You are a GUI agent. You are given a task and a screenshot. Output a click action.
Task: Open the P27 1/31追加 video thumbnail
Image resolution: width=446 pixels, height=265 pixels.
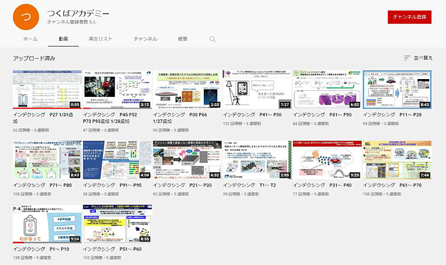click(47, 89)
